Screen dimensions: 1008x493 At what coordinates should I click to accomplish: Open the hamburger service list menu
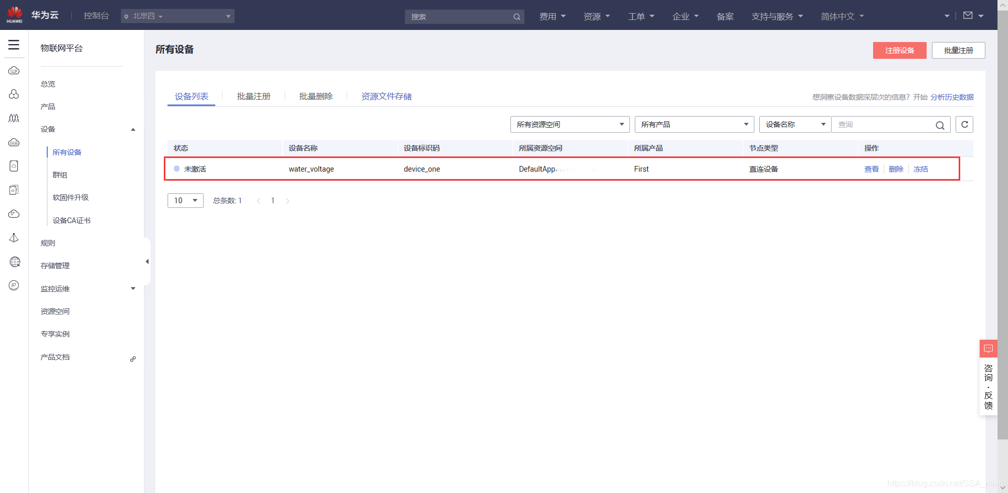pyautogui.click(x=14, y=45)
